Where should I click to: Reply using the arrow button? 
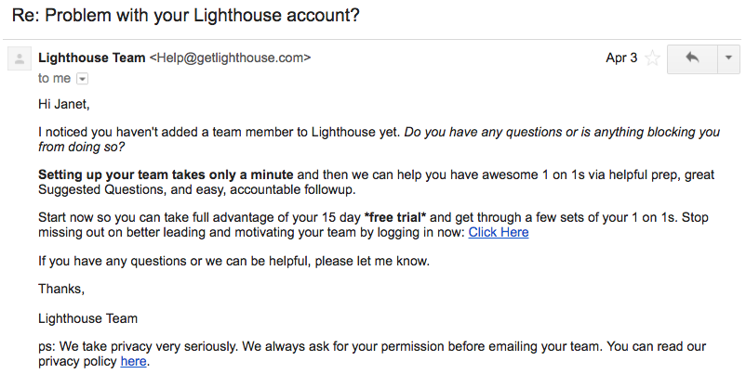692,58
